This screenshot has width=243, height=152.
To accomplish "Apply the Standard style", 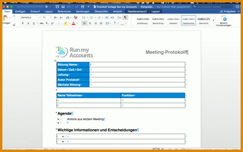I will (x=173, y=21).
